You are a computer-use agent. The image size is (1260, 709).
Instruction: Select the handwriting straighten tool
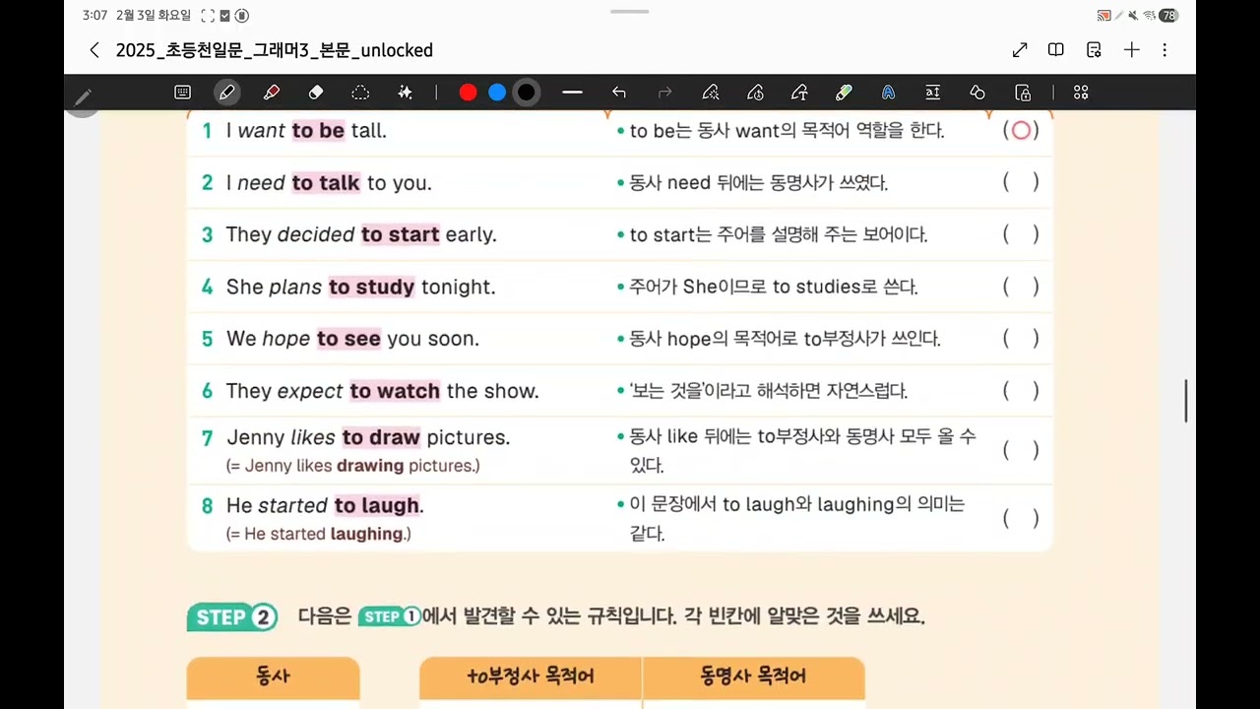point(710,93)
